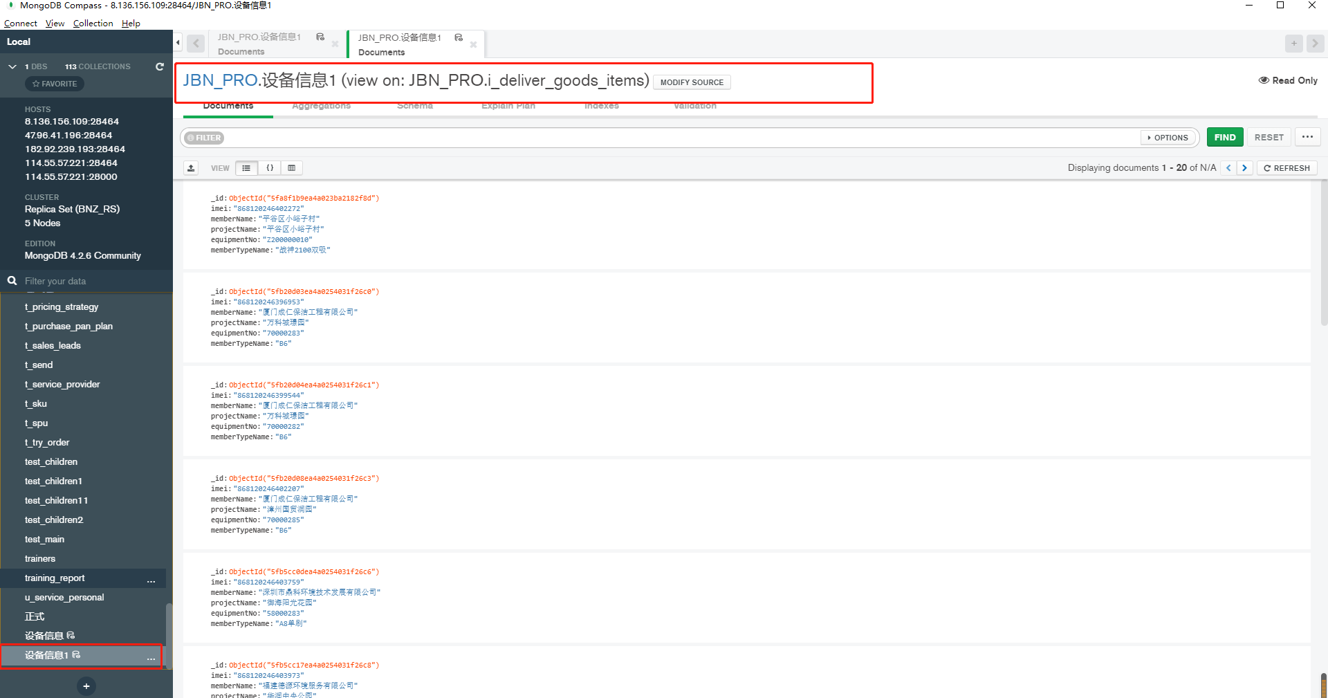Create a new database with plus button
Image resolution: width=1328 pixels, height=698 pixels.
point(86,686)
